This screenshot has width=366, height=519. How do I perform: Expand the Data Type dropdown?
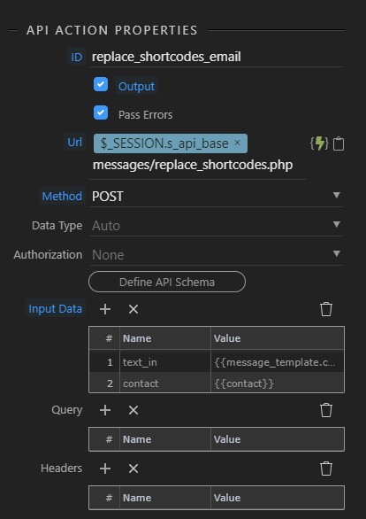(217, 226)
